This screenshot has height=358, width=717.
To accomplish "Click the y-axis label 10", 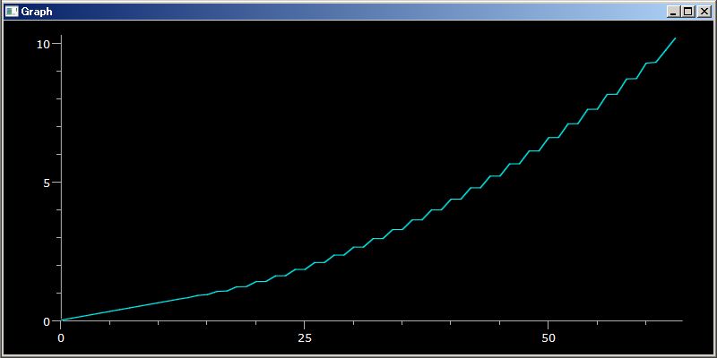I will click(x=43, y=44).
